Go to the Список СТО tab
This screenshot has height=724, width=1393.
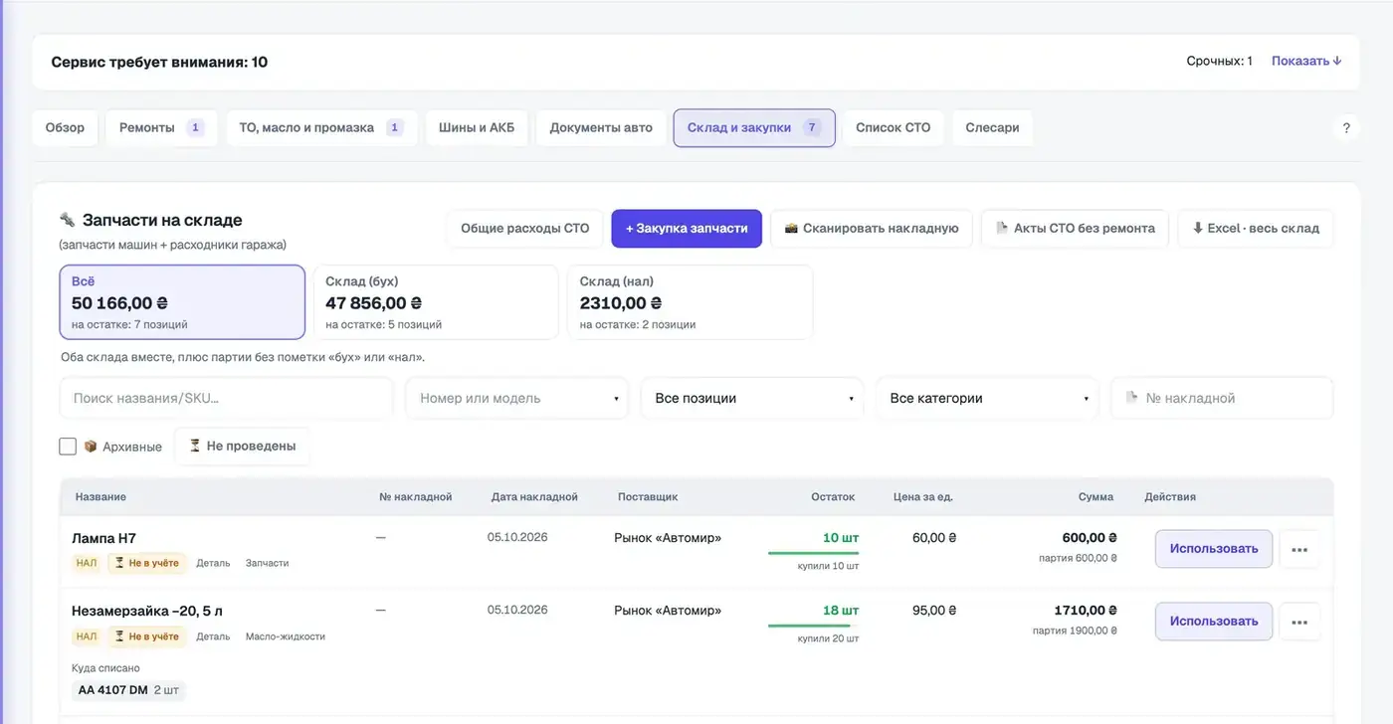[x=894, y=127]
